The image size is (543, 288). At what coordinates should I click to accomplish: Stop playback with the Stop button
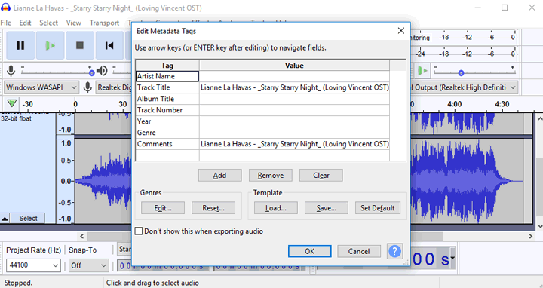point(80,45)
